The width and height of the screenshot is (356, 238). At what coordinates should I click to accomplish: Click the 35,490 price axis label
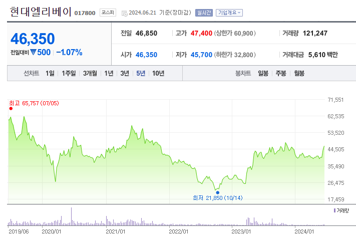[x=336, y=166]
